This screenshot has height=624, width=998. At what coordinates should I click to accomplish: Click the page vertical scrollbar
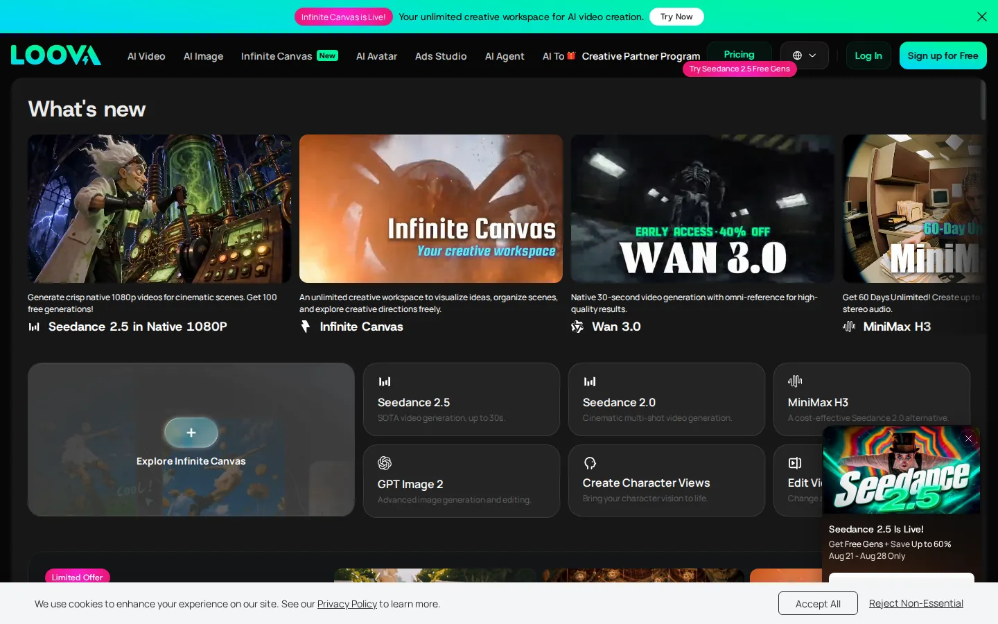(x=983, y=100)
